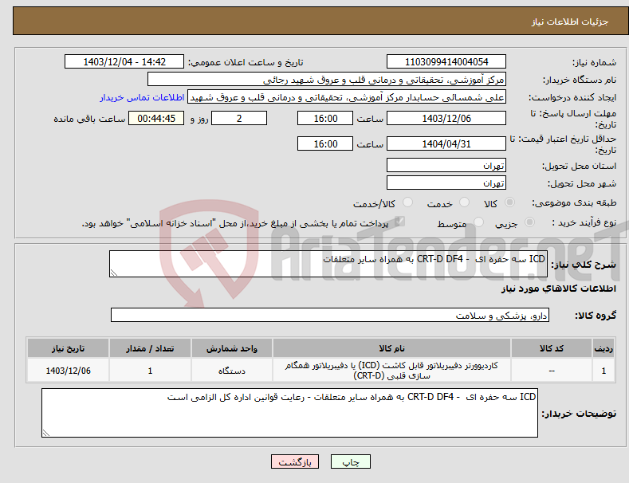
Task: Select the متوسط purchase type radio
Action: (478, 222)
